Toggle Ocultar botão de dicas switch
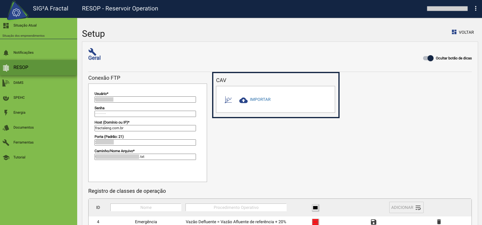Image resolution: width=482 pixels, height=225 pixels. click(x=428, y=58)
